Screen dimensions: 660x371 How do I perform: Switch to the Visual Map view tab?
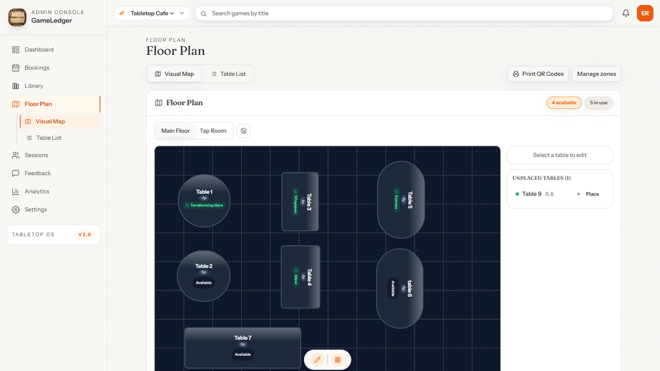click(x=174, y=74)
